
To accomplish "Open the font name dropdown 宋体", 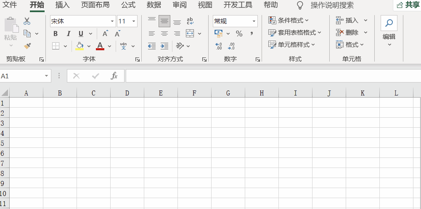I will click(x=112, y=21).
